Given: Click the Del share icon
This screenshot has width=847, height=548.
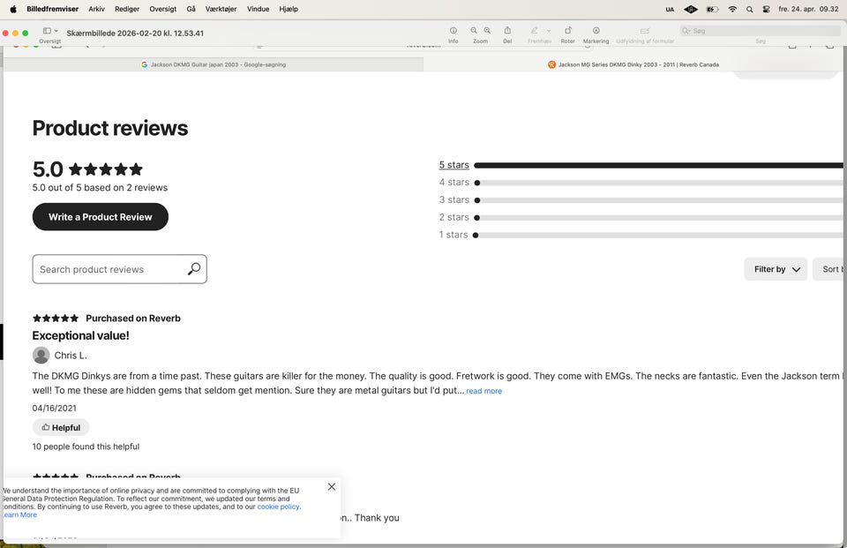Looking at the screenshot, I should tap(507, 31).
